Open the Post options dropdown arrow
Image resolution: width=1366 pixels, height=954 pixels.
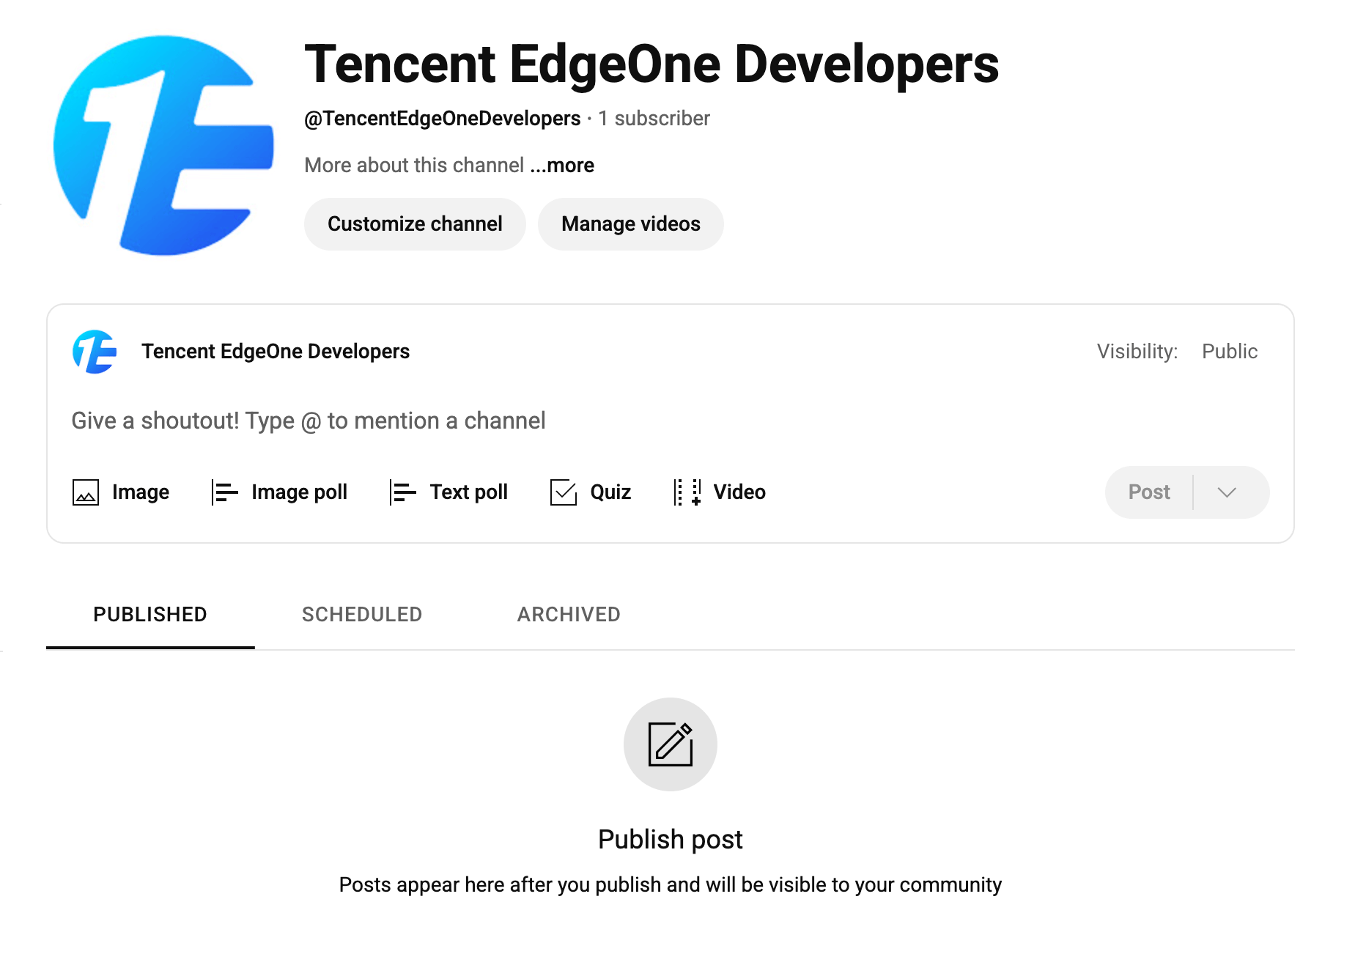point(1227,492)
